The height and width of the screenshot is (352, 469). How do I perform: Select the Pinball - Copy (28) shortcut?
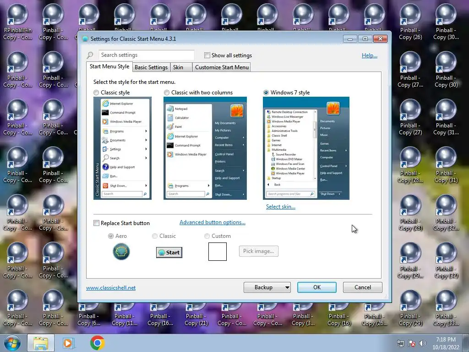tap(410, 213)
